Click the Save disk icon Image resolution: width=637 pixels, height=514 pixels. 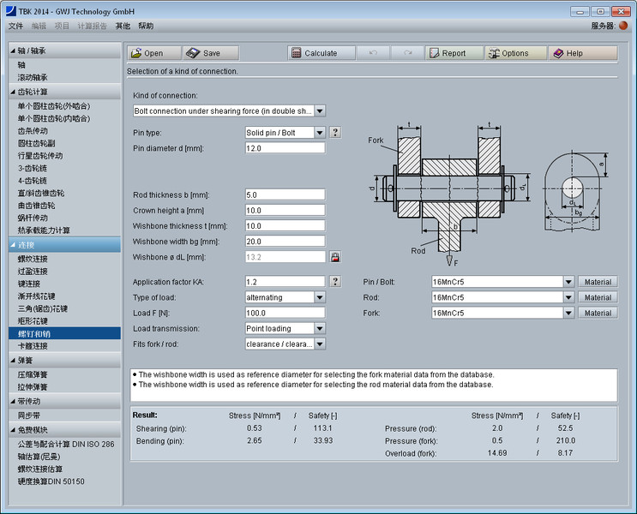point(193,53)
